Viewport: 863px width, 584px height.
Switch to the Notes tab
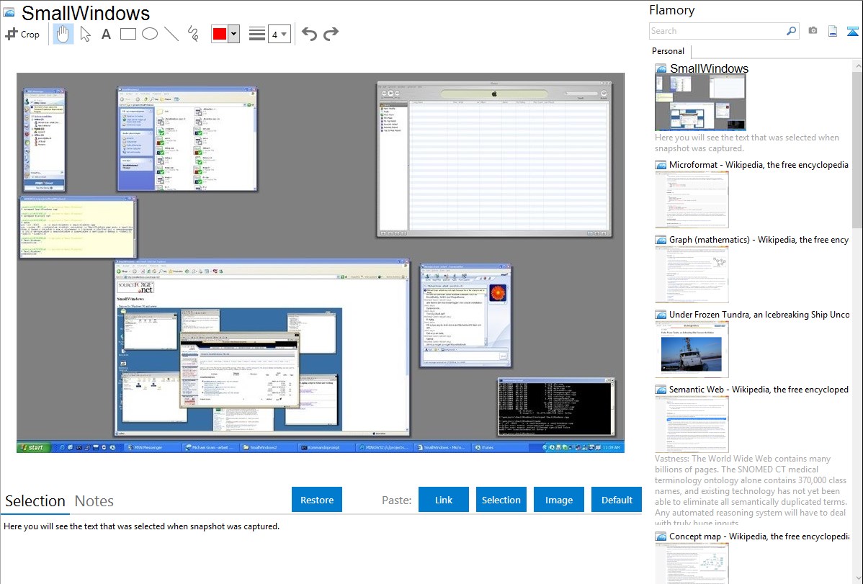(94, 501)
